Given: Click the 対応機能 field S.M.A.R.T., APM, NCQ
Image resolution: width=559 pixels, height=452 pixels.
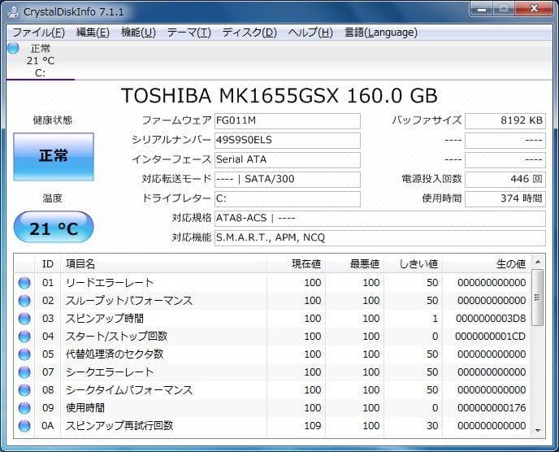Looking at the screenshot, I should [380, 238].
